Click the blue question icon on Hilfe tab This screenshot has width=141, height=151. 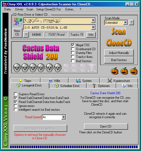[51, 81]
